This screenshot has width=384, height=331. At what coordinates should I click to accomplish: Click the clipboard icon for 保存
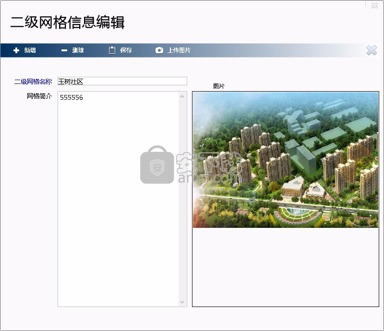(112, 50)
